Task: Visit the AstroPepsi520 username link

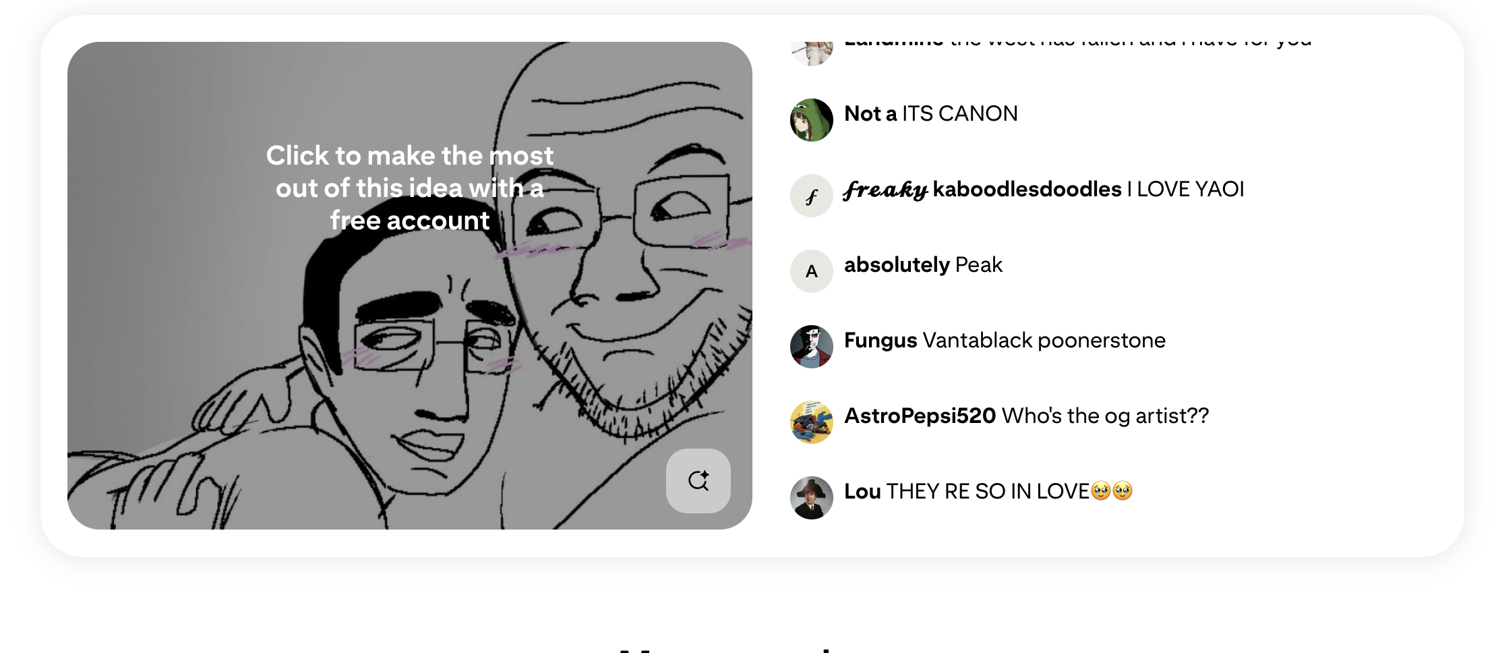Action: click(920, 416)
